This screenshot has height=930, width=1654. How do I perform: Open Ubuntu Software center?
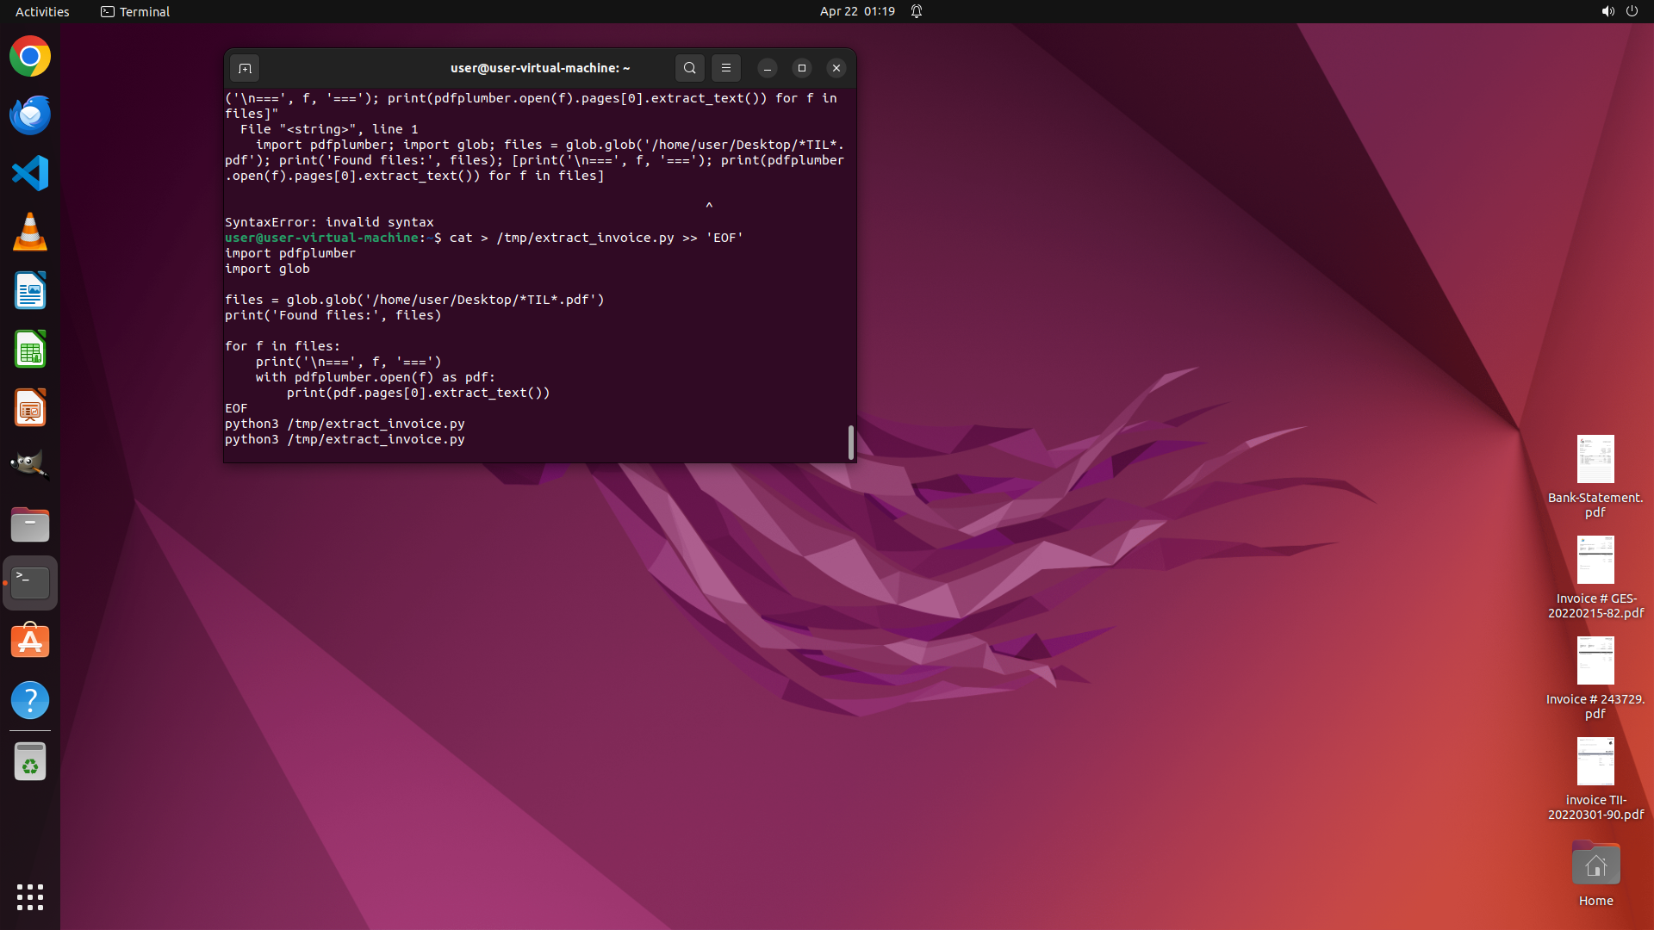[x=30, y=642]
